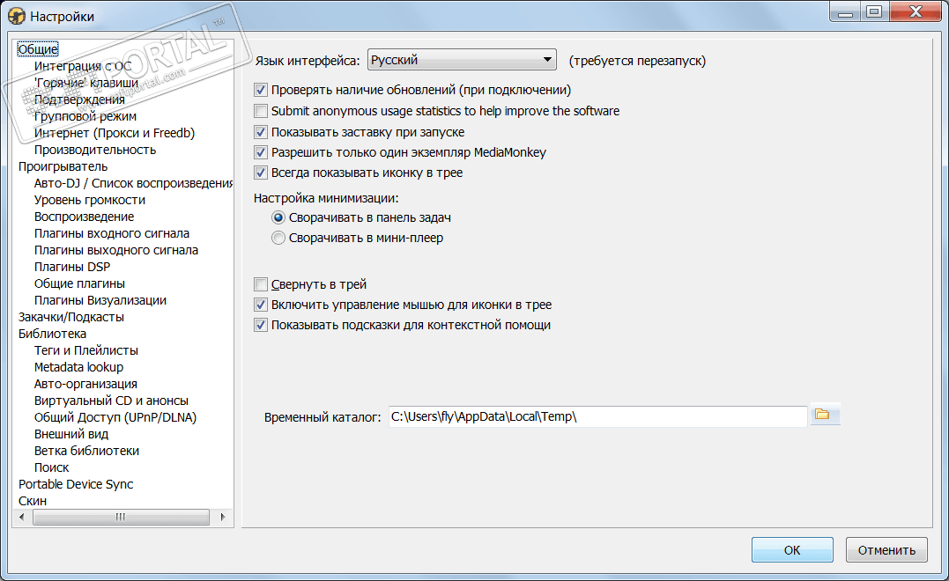Viewport: 949px width, 581px height.
Task: Click the 'Отменить' button
Action: [x=886, y=550]
